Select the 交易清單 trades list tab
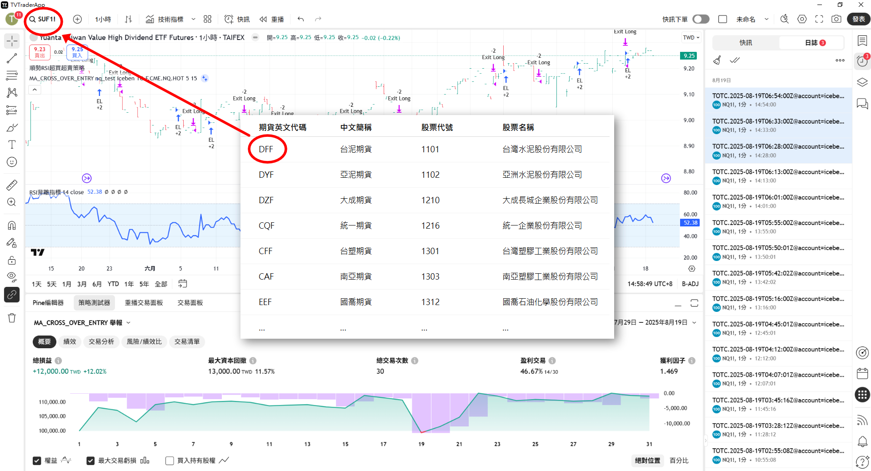This screenshot has height=471, width=871. click(x=187, y=341)
